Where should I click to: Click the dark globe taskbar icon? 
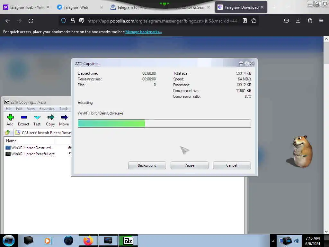(69, 241)
